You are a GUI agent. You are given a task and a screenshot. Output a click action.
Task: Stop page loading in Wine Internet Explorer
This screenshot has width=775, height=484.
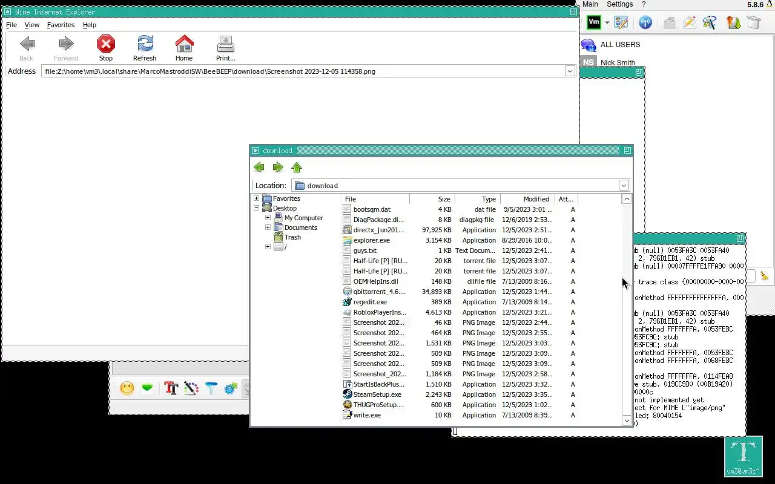(x=106, y=48)
